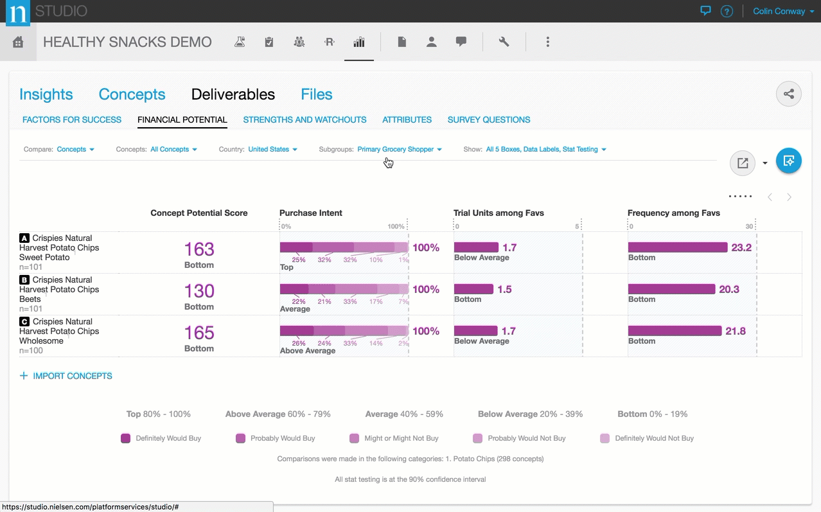Open the Compare Concepts dropdown
This screenshot has width=821, height=512.
[76, 149]
